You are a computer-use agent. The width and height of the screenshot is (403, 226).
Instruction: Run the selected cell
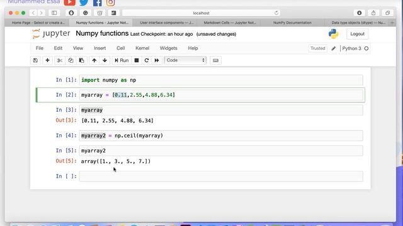(122, 60)
